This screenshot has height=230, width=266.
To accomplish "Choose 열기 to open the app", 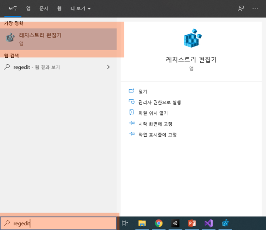I will point(143,92).
